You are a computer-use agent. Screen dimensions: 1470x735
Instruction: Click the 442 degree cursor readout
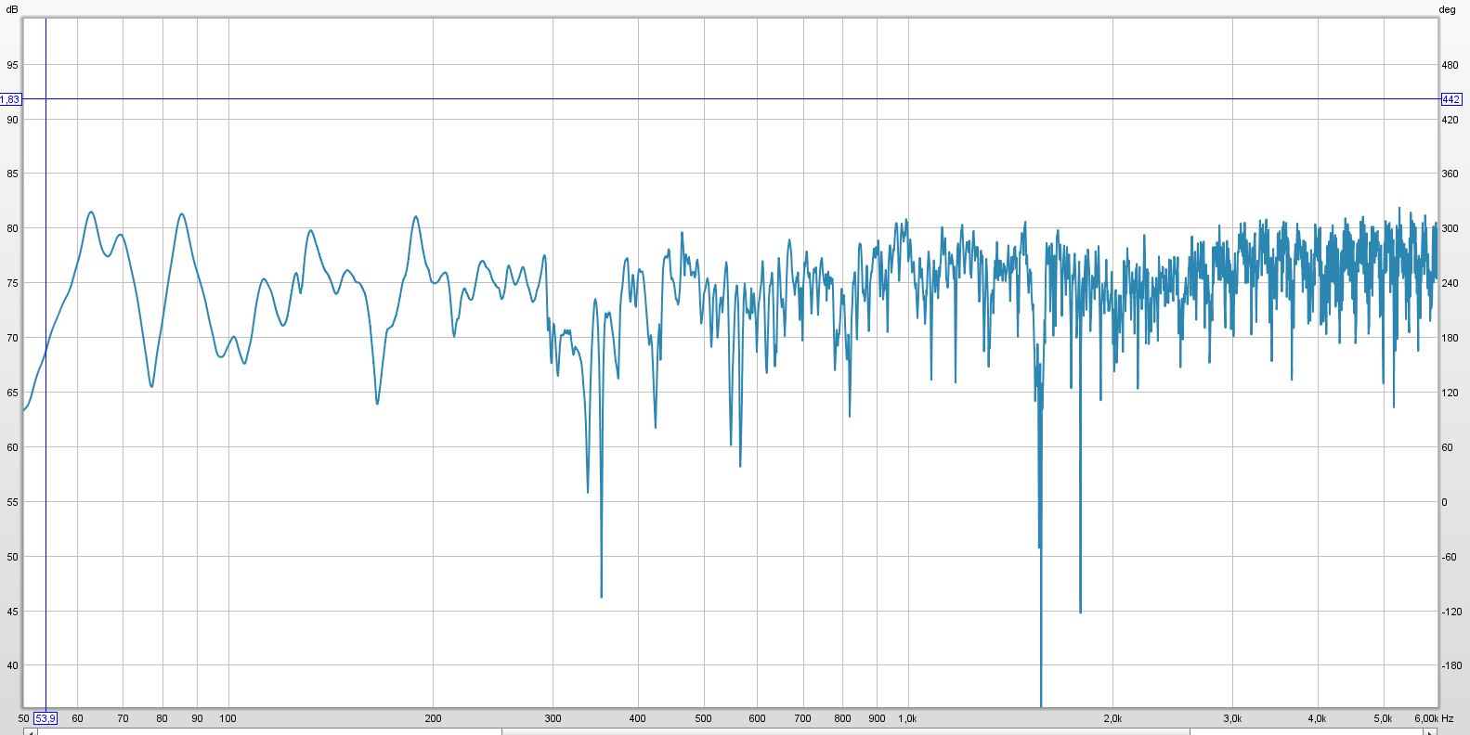[1450, 99]
